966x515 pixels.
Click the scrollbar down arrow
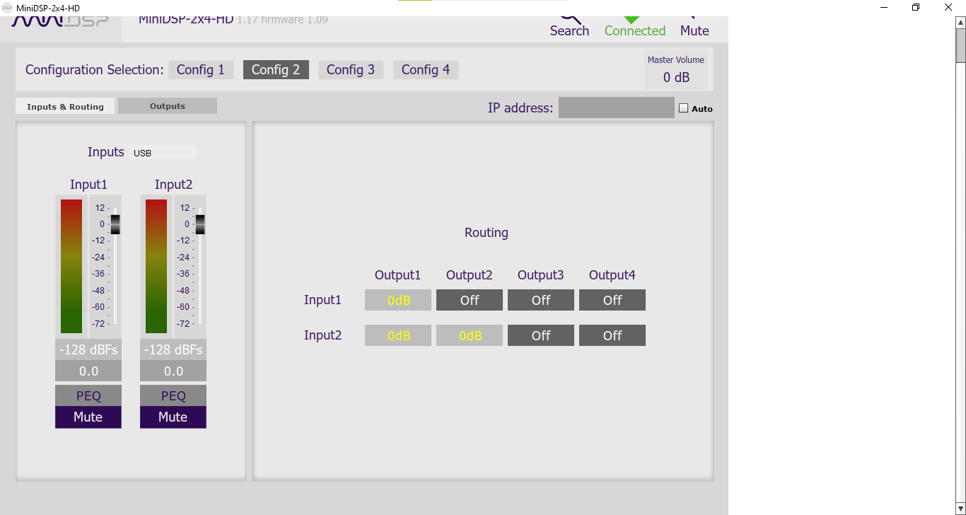click(x=960, y=508)
